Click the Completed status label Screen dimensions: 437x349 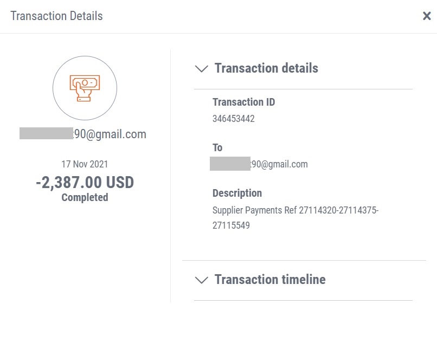click(x=85, y=197)
